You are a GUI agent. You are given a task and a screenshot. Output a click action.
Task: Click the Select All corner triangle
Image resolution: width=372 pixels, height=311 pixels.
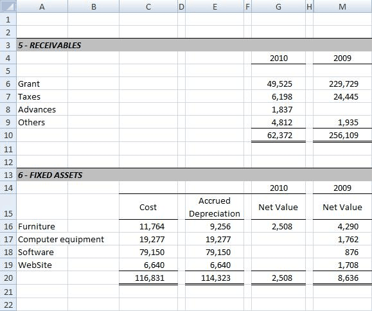point(8,6)
